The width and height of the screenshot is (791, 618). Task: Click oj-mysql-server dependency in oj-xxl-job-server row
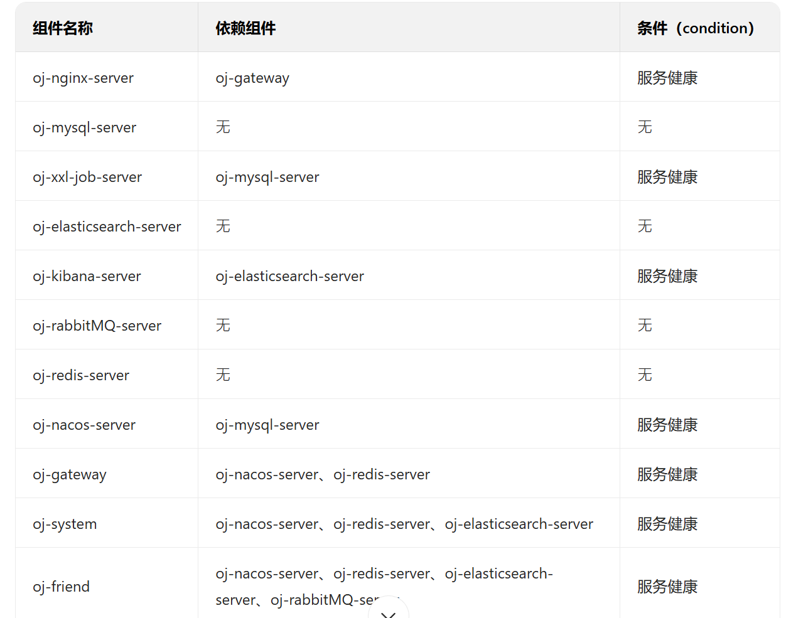(x=267, y=177)
